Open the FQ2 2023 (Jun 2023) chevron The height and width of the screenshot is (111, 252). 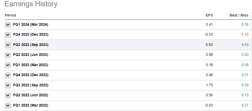(8, 55)
